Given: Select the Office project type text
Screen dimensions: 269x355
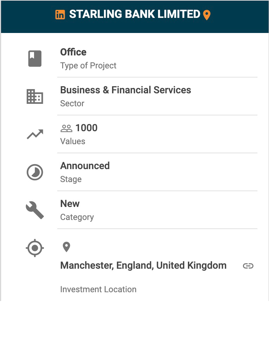Looking at the screenshot, I should 73,52.
